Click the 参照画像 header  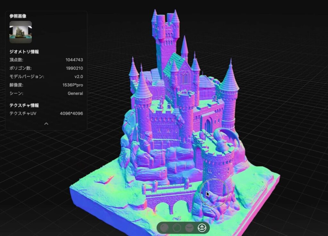pos(18,16)
